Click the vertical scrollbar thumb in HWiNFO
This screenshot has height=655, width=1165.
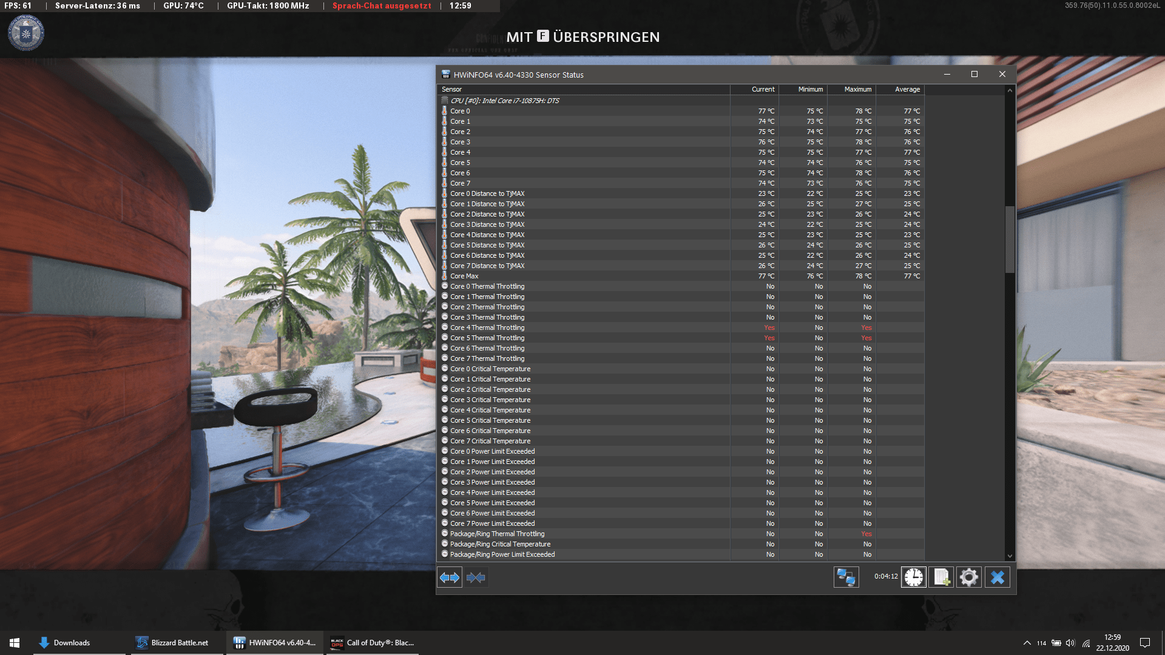(1010, 240)
